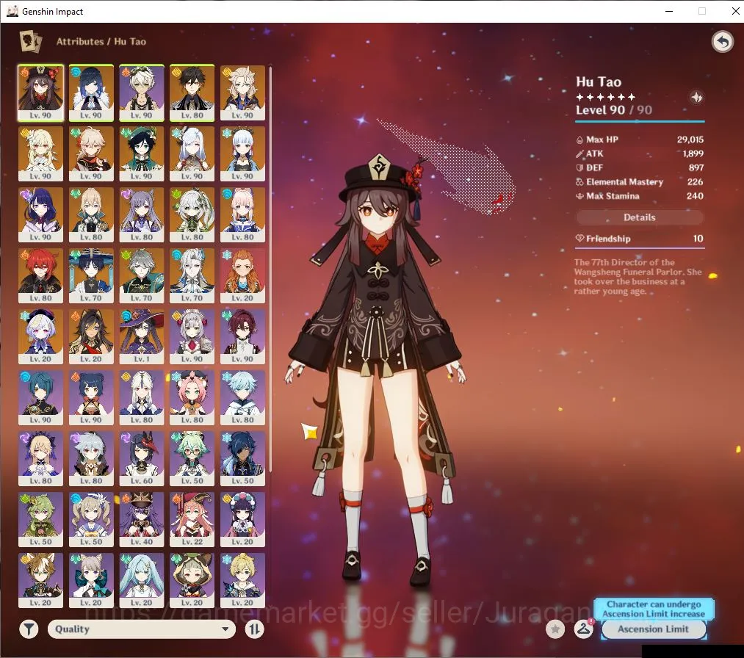Open the filter funnel icon
This screenshot has width=744, height=658.
click(29, 629)
